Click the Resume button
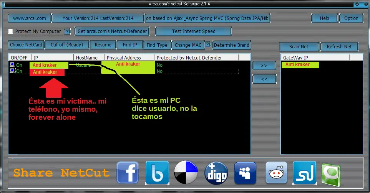The width and height of the screenshot is (370, 193). pyautogui.click(x=103, y=45)
